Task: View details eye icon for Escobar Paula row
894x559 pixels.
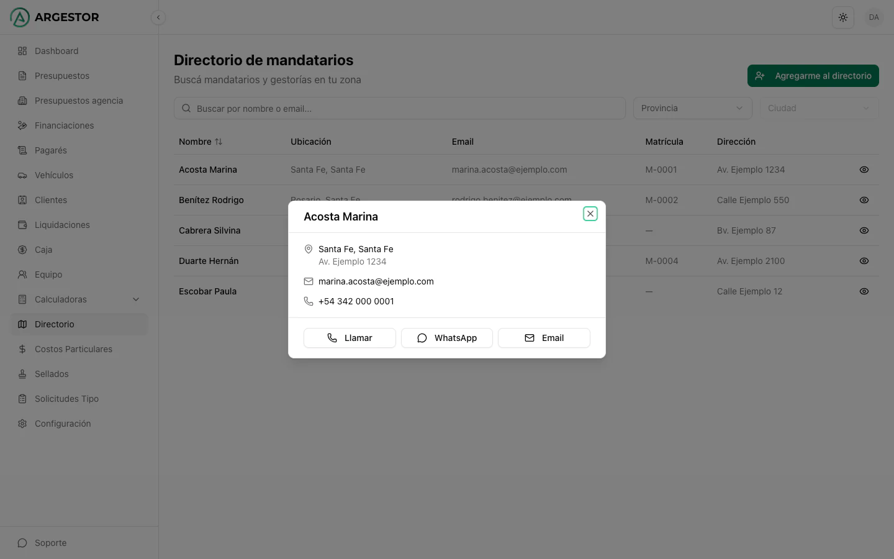Action: 864,291
